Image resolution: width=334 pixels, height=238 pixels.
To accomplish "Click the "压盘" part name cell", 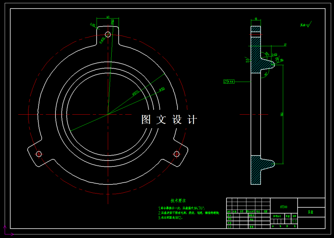I will 311,212.
